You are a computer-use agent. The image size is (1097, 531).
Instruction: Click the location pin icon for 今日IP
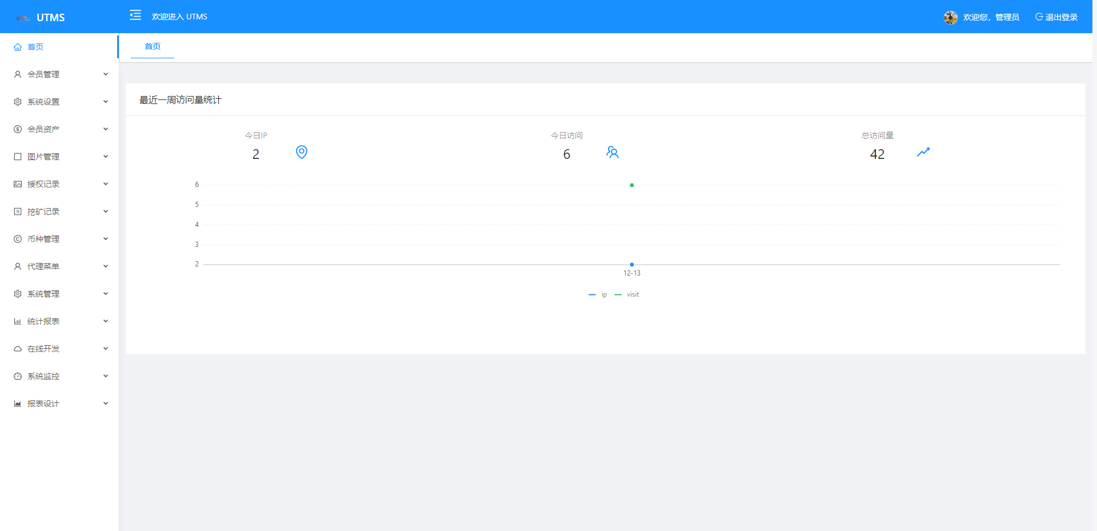click(302, 152)
